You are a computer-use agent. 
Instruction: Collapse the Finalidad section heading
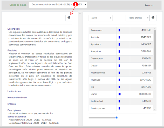(12, 50)
